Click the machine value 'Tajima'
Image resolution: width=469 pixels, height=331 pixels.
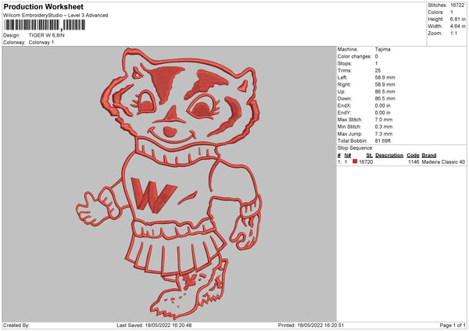[382, 49]
